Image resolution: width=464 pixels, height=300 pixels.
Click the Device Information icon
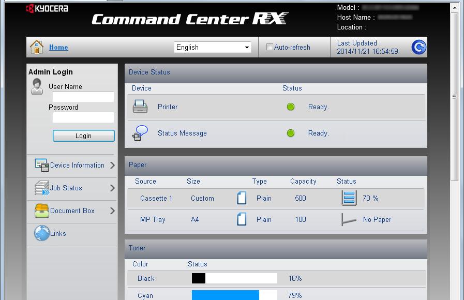[41, 165]
